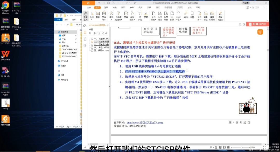Open the 帮助 ribbon tab

pos(198,7)
